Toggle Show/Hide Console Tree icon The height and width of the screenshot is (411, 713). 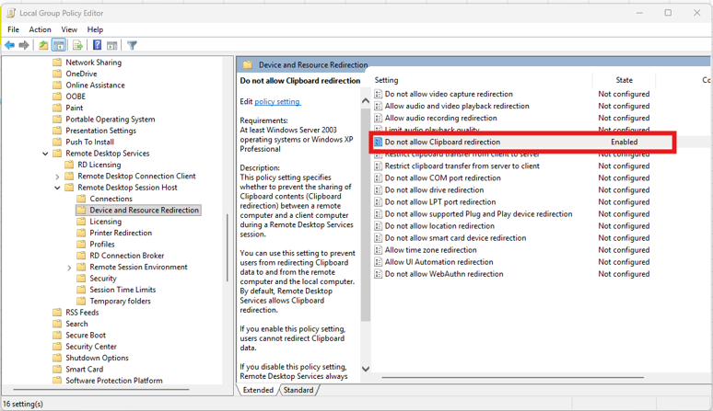59,45
